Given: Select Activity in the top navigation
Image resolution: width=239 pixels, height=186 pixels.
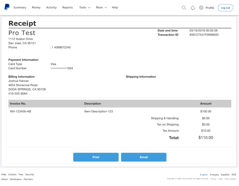Looking at the screenshot, I should tap(51, 7).
